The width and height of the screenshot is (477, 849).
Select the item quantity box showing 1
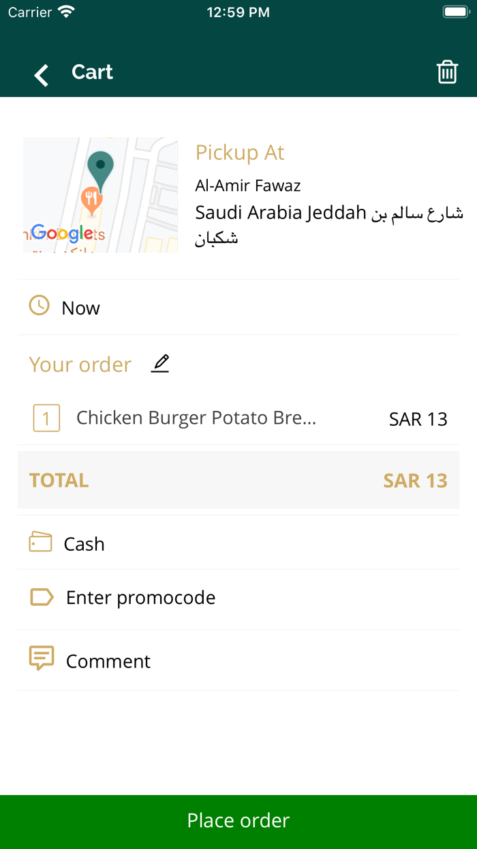click(x=46, y=418)
